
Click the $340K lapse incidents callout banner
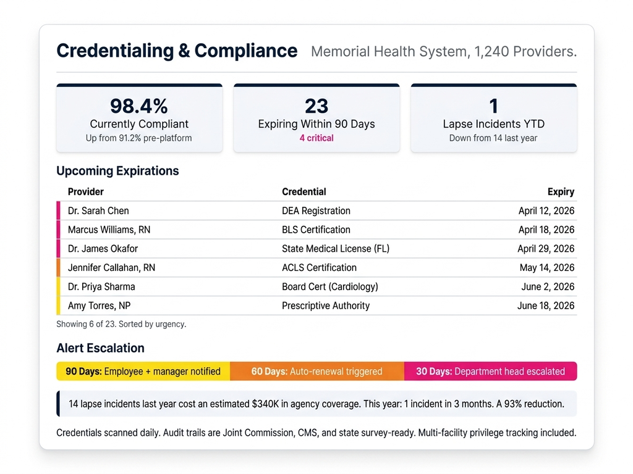pyautogui.click(x=316, y=404)
